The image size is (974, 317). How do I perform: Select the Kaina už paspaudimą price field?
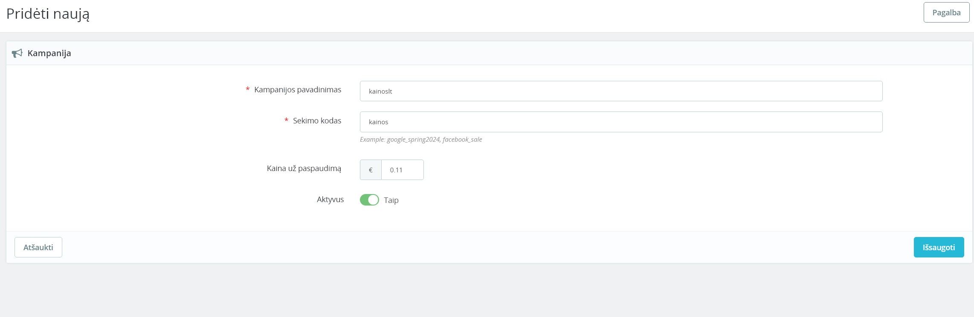tap(402, 170)
